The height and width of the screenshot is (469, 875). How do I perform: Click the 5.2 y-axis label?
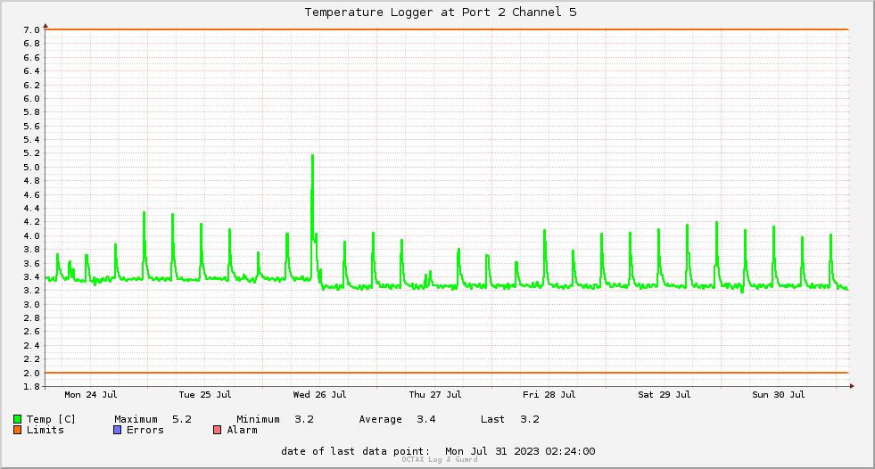coord(32,153)
